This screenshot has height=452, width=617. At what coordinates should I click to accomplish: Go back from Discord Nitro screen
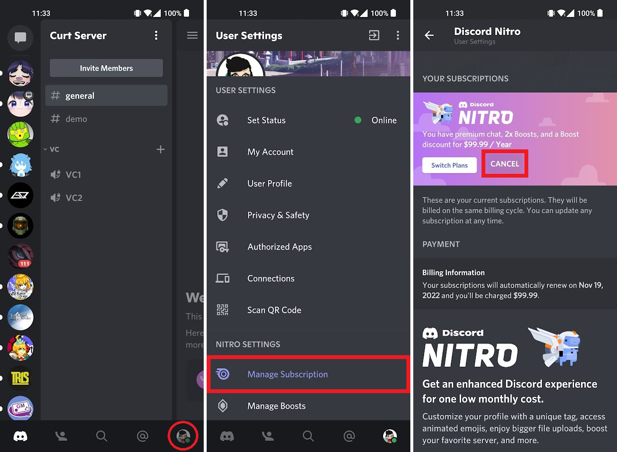[429, 35]
